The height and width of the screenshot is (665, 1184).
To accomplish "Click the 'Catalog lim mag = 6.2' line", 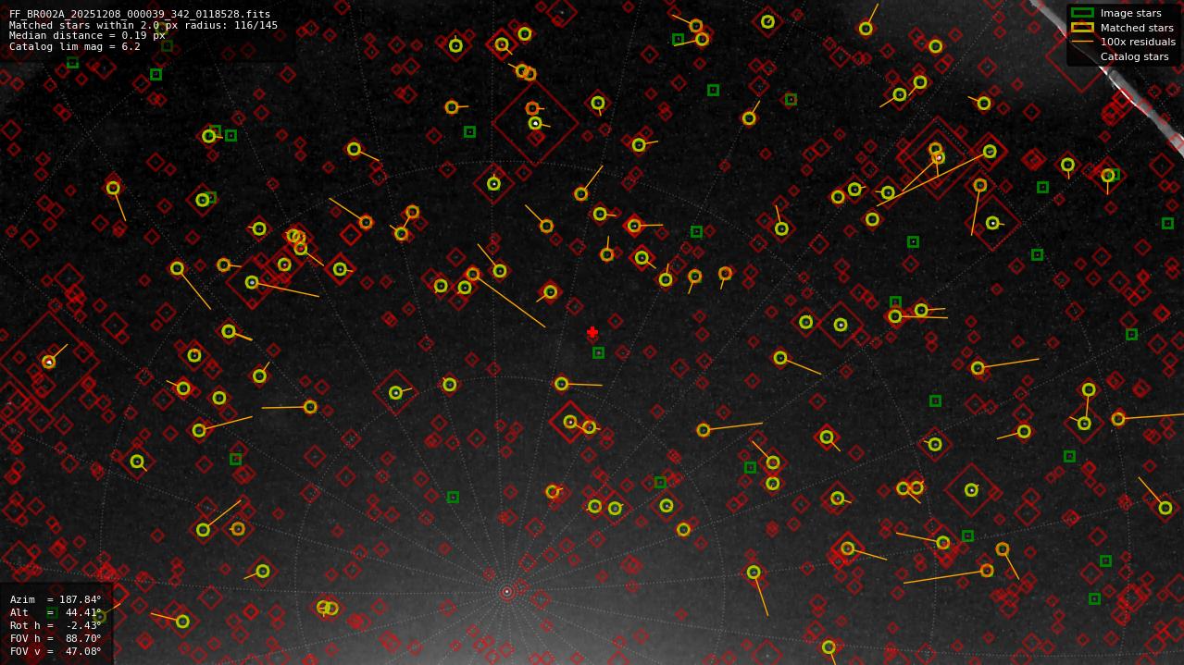I will pyautogui.click(x=75, y=46).
